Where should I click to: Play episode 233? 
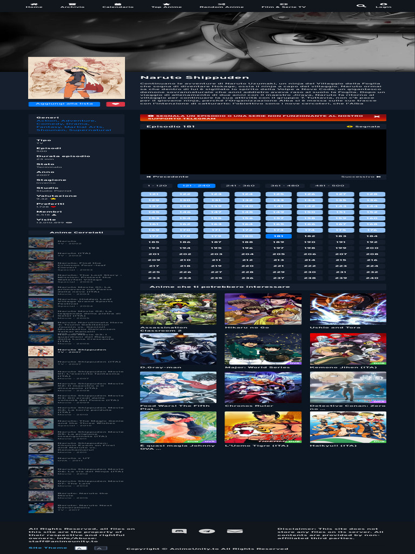coord(154,279)
